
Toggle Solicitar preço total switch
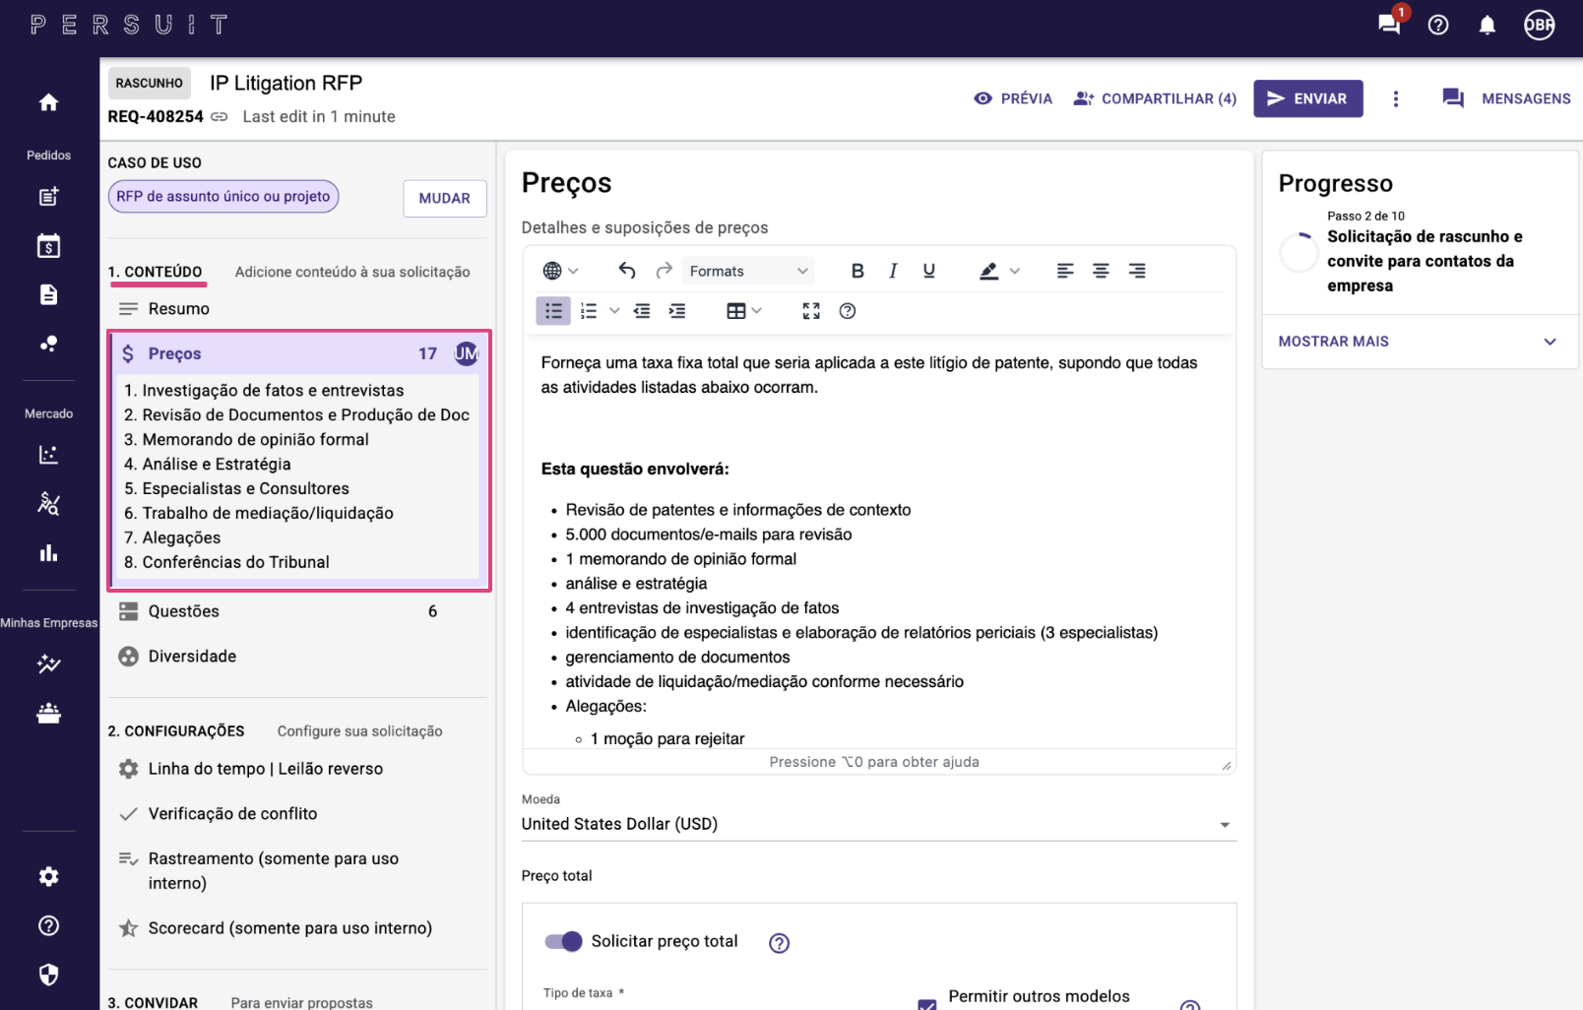[x=563, y=941]
